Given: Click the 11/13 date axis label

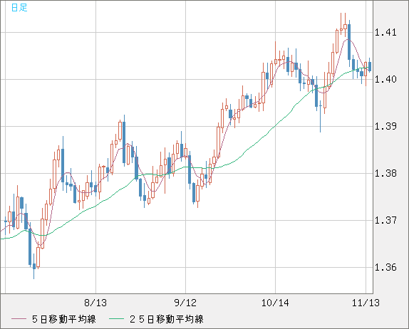Looking at the screenshot, I should [x=366, y=303].
